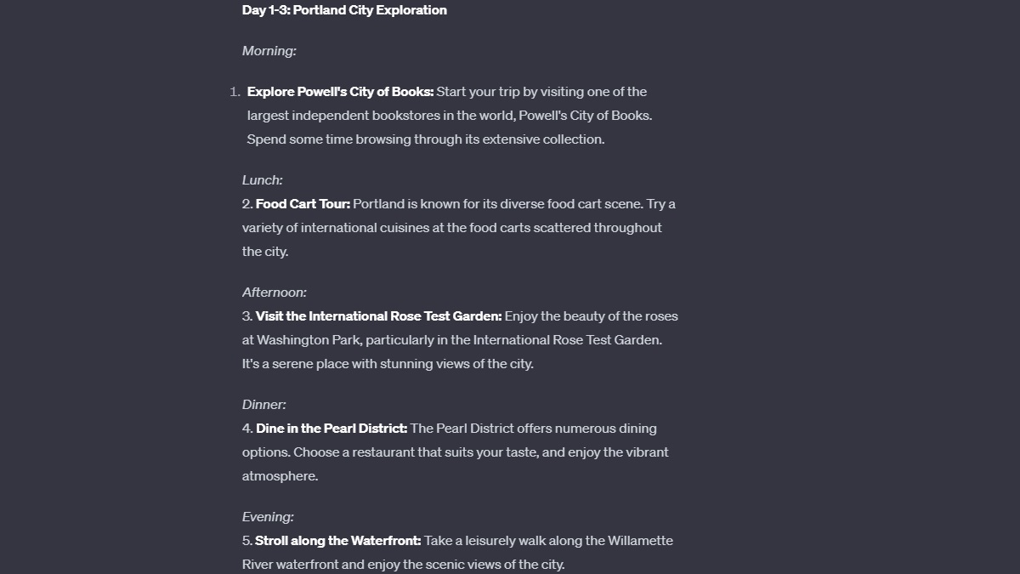Click the list number "1." marker
This screenshot has width=1020, height=574.
tap(235, 92)
